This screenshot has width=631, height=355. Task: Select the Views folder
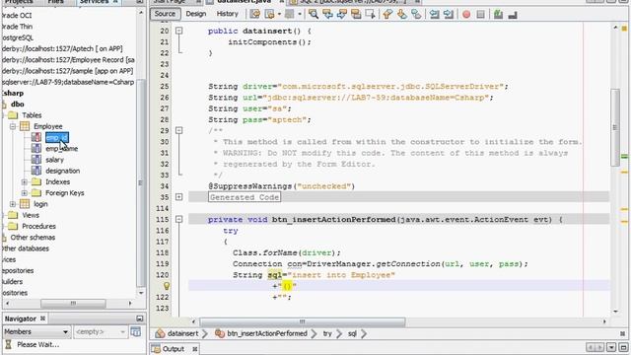31,215
